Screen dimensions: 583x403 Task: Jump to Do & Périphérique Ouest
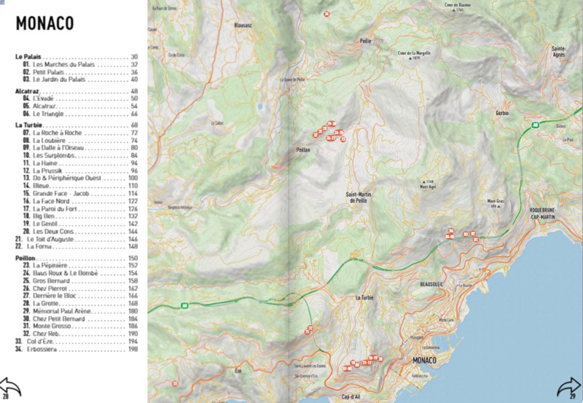click(80, 178)
